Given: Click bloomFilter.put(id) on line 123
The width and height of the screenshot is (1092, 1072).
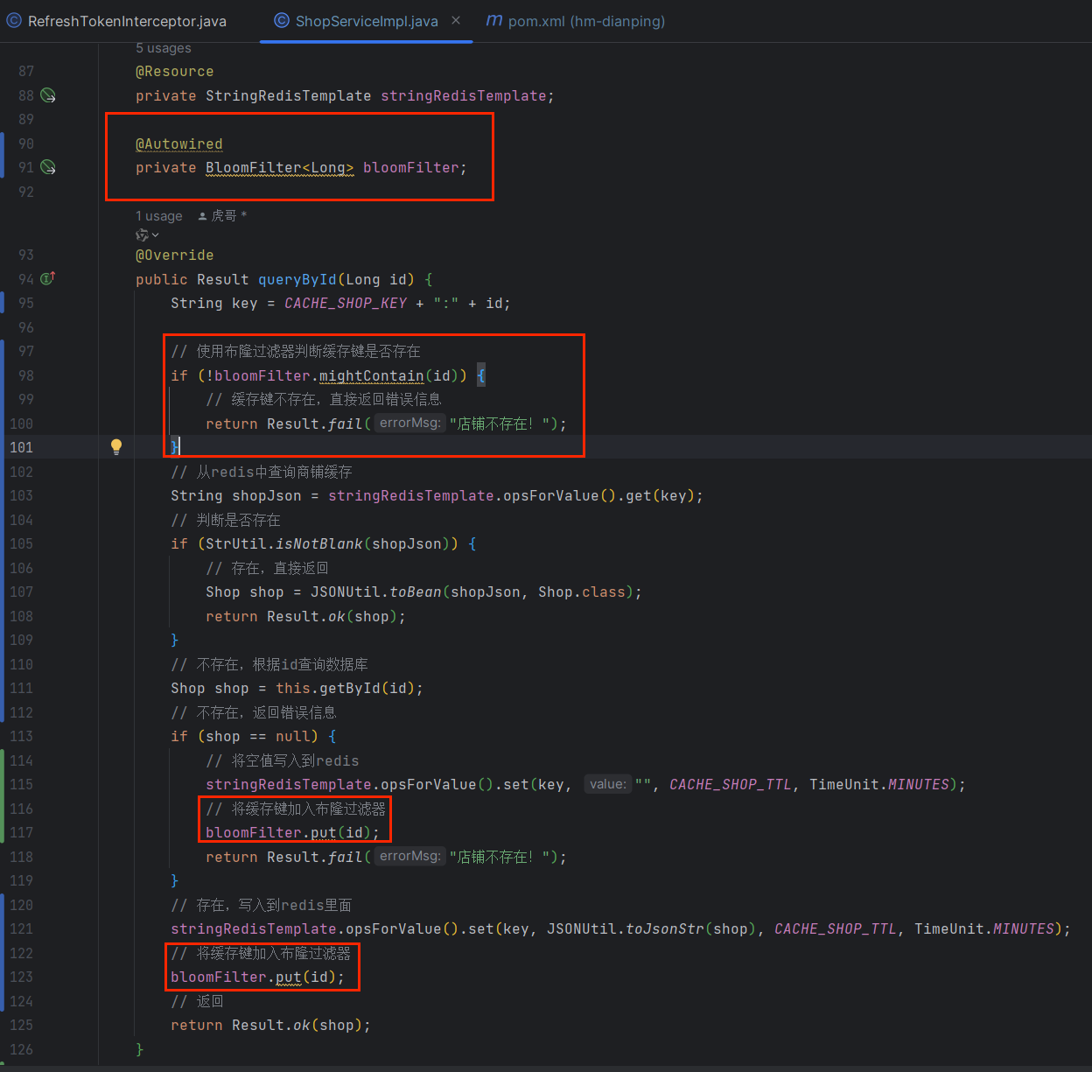Looking at the screenshot, I should click(258, 977).
